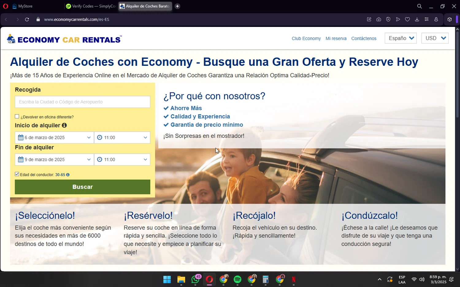Image resolution: width=460 pixels, height=287 pixels.
Task: Bookmark the page with the heart icon
Action: tap(407, 19)
